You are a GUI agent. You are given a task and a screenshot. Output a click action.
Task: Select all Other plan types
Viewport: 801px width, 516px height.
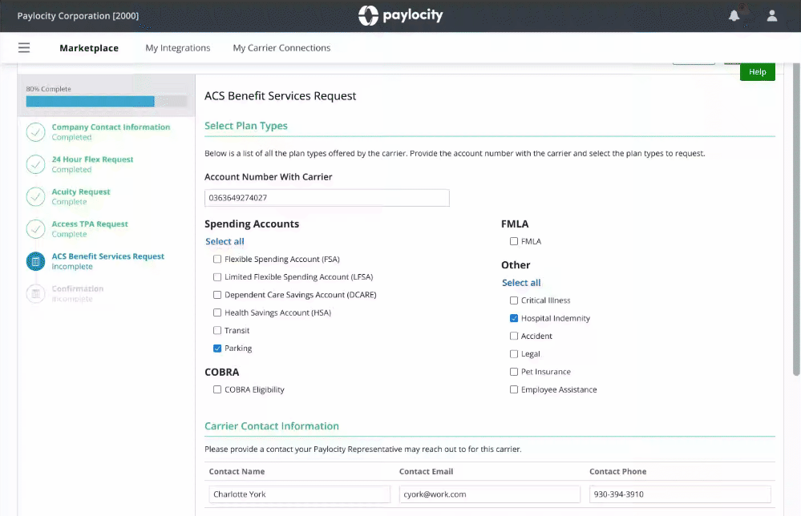[521, 283]
